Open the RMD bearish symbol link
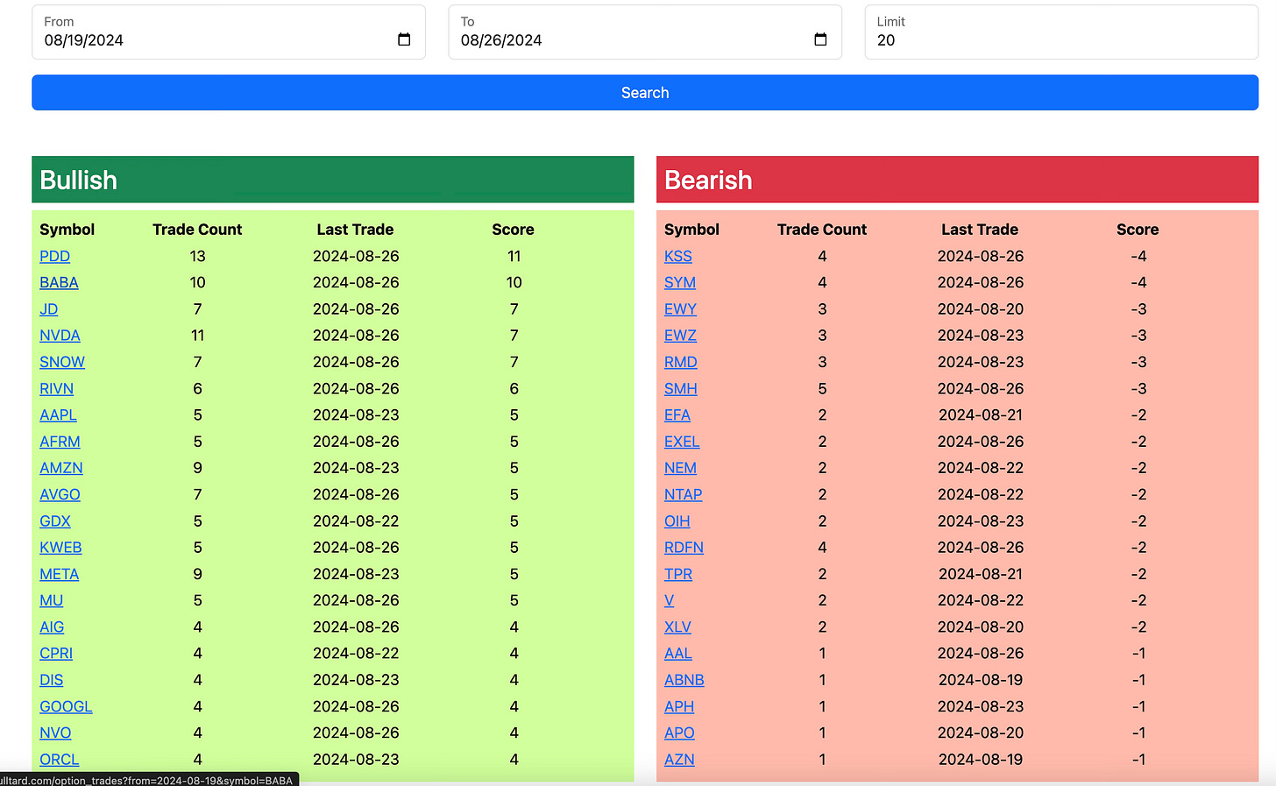This screenshot has width=1276, height=786. (681, 362)
